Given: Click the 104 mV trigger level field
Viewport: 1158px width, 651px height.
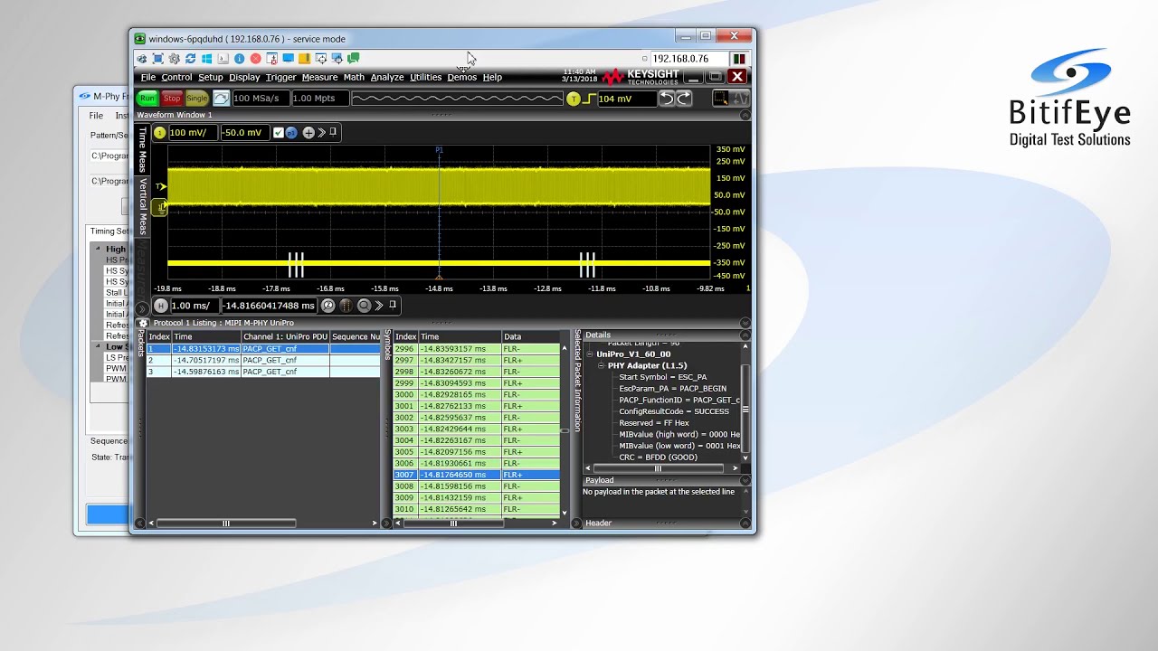Looking at the screenshot, I should click(626, 99).
